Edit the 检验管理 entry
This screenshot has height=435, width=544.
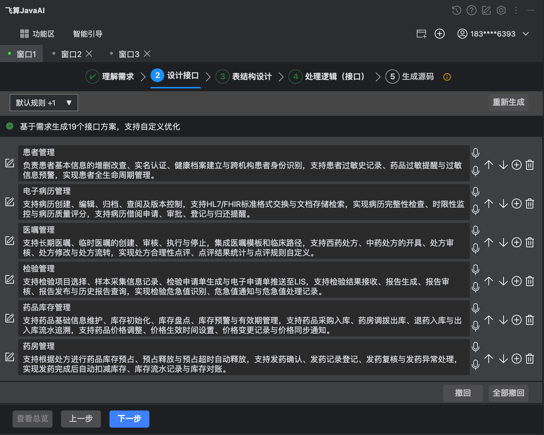pyautogui.click(x=10, y=280)
